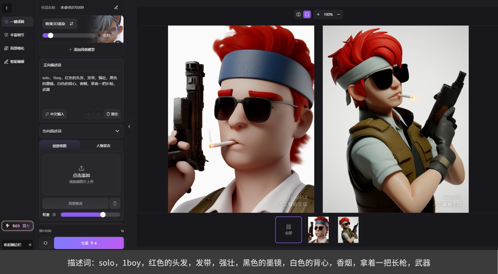Expand the 负向描述词 section
The height and width of the screenshot is (274, 498).
click(x=81, y=131)
